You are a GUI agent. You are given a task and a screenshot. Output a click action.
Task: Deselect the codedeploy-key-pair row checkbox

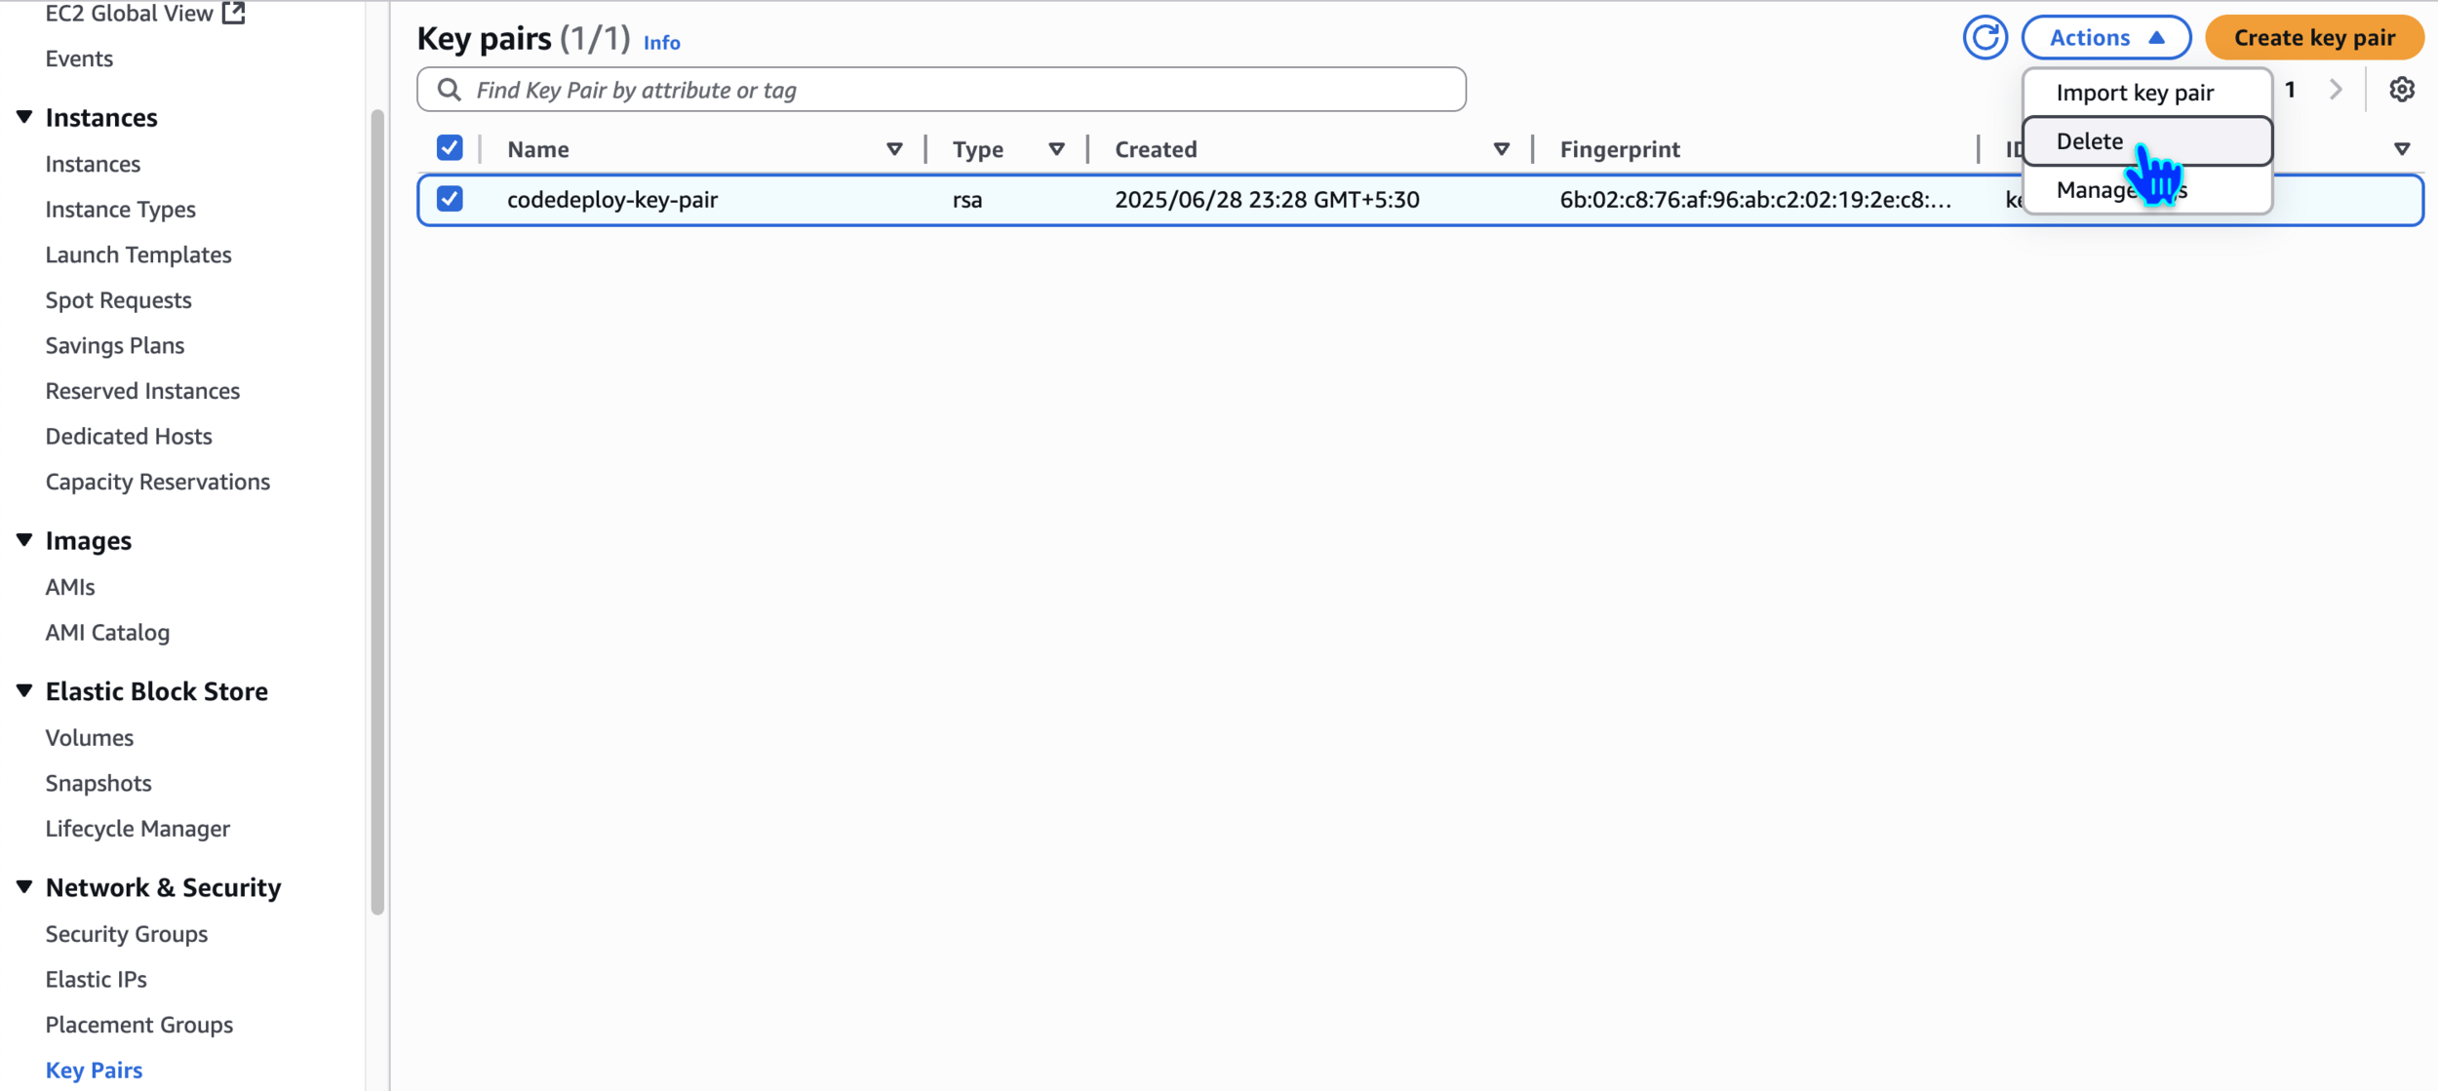(x=450, y=199)
